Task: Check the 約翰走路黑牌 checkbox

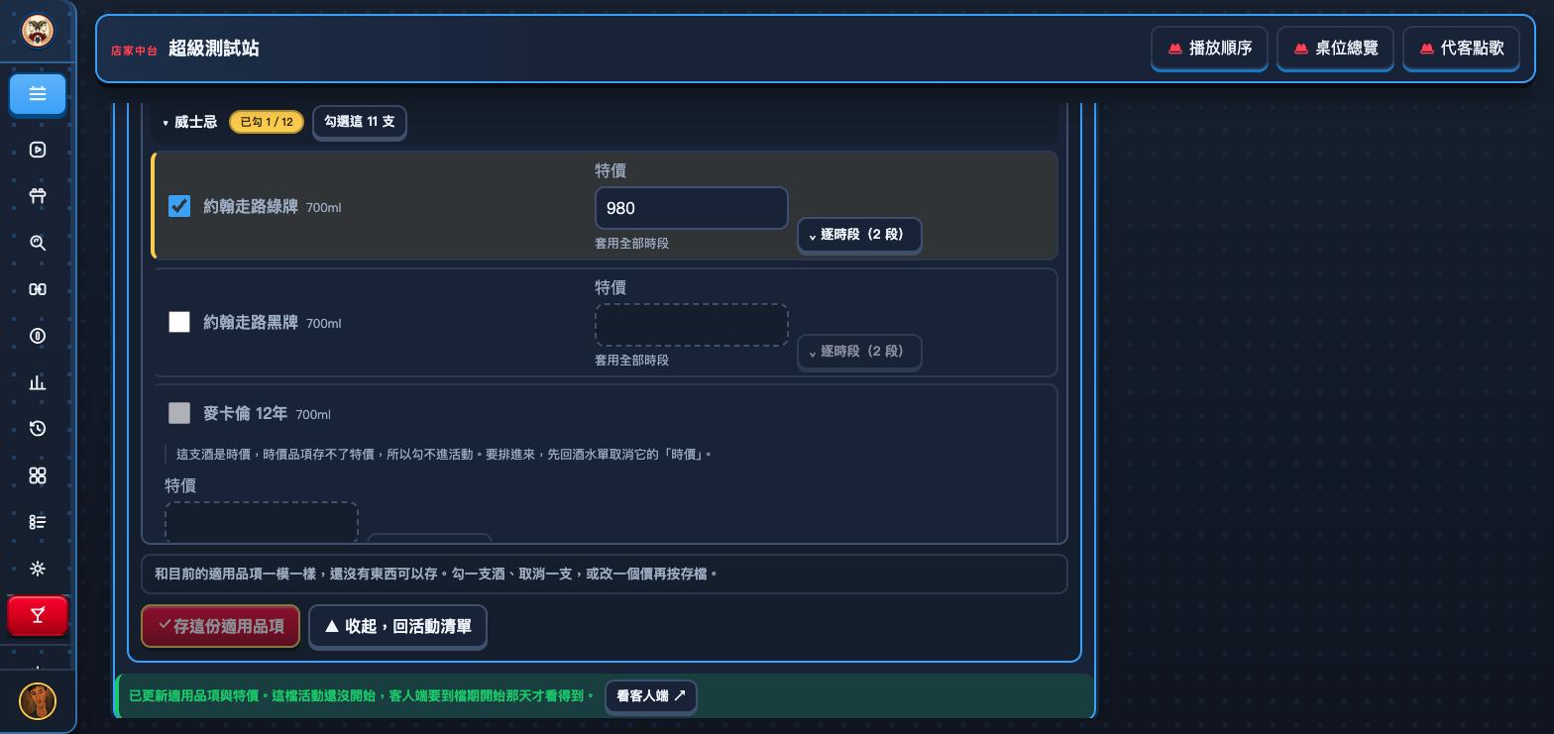Action: click(179, 322)
